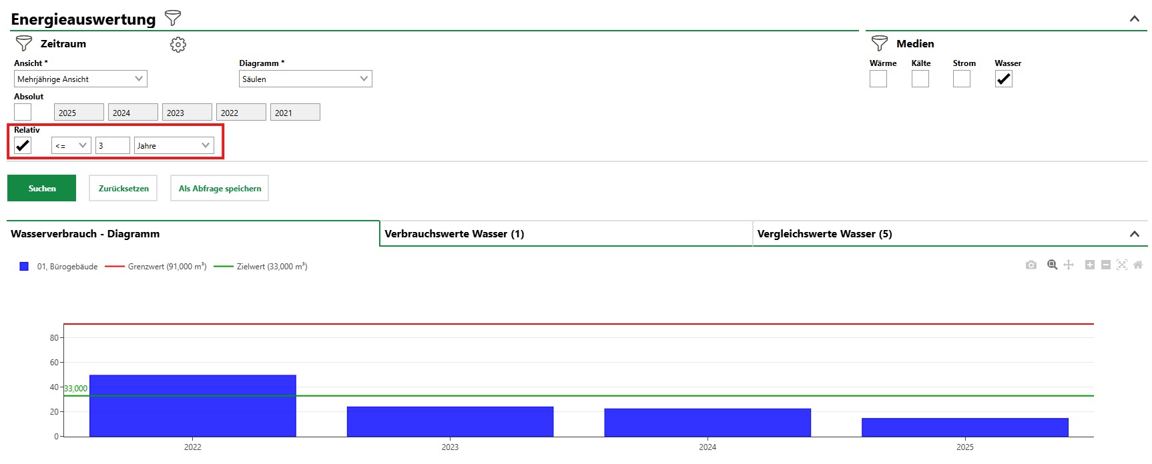1152x464 pixels.
Task: Click the Zurücksetzen button
Action: 123,188
